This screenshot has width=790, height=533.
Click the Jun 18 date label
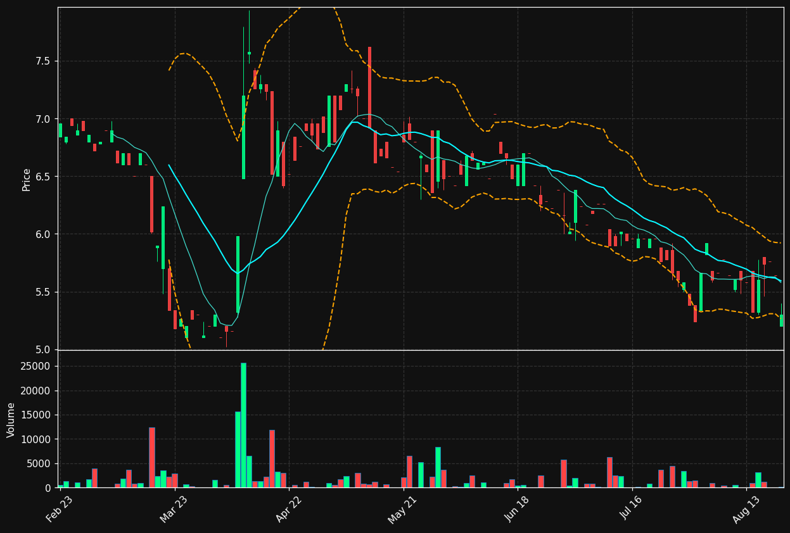(x=517, y=508)
